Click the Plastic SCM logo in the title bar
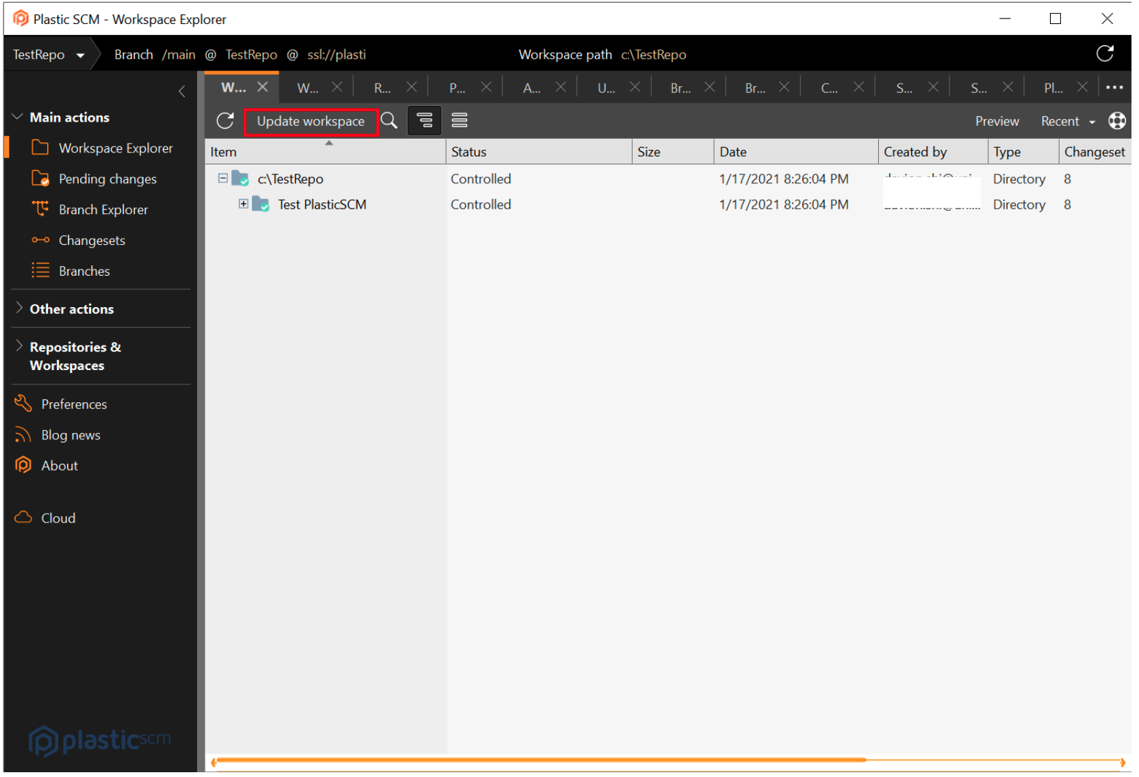The height and width of the screenshot is (777, 1139). (21, 18)
